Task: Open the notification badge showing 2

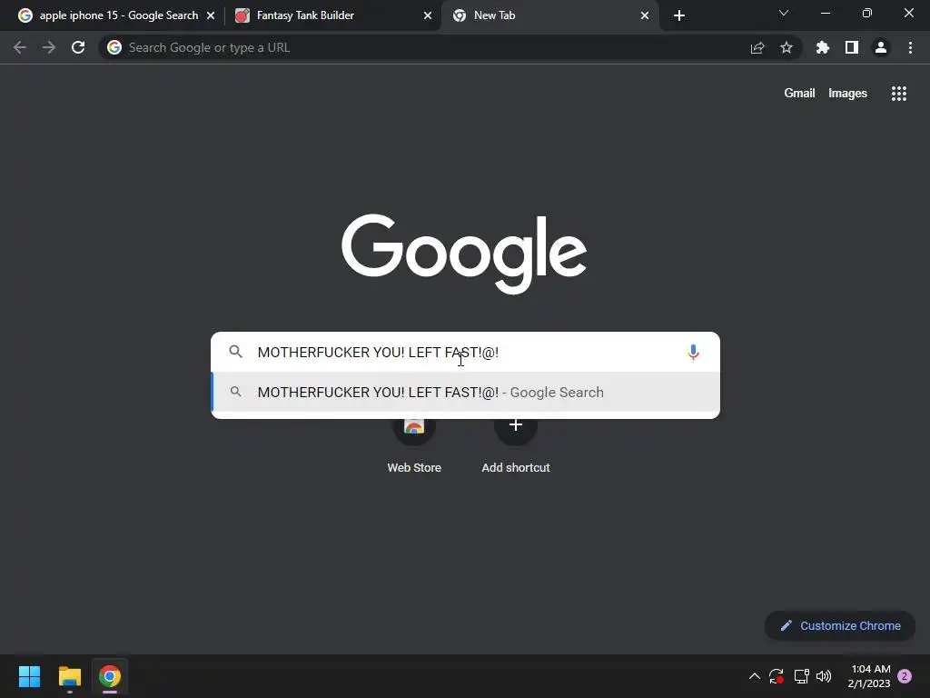Action: [905, 676]
